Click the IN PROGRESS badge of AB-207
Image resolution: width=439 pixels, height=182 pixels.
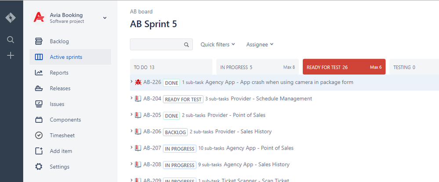tap(179, 149)
